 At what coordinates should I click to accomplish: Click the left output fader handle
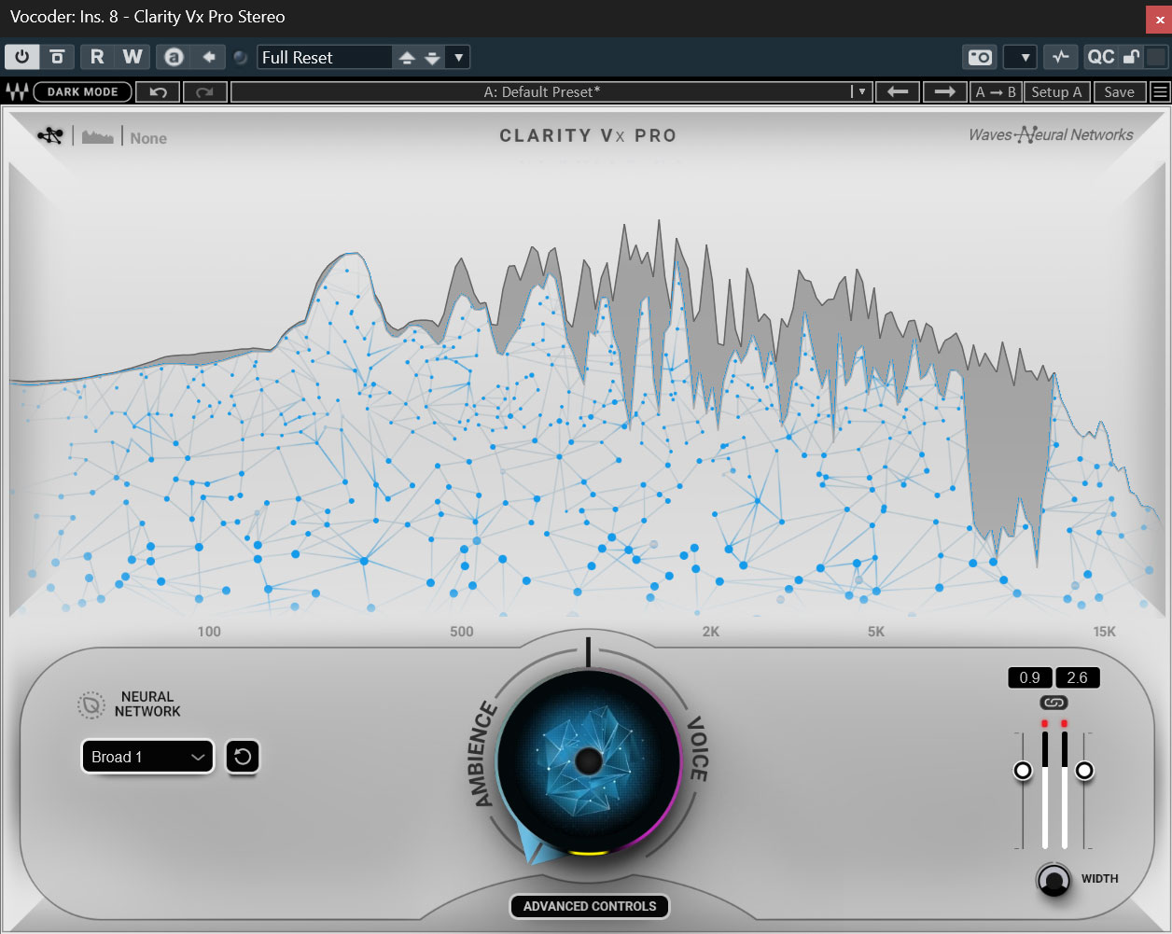(x=1024, y=771)
